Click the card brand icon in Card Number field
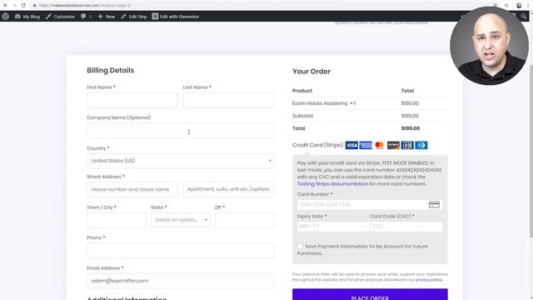This screenshot has height=300, width=533. click(x=434, y=204)
